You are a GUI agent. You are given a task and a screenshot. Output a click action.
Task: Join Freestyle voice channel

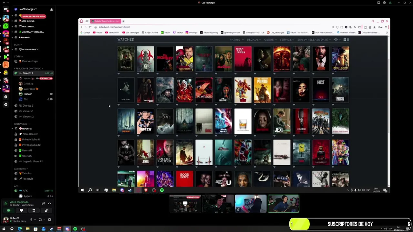point(34,179)
